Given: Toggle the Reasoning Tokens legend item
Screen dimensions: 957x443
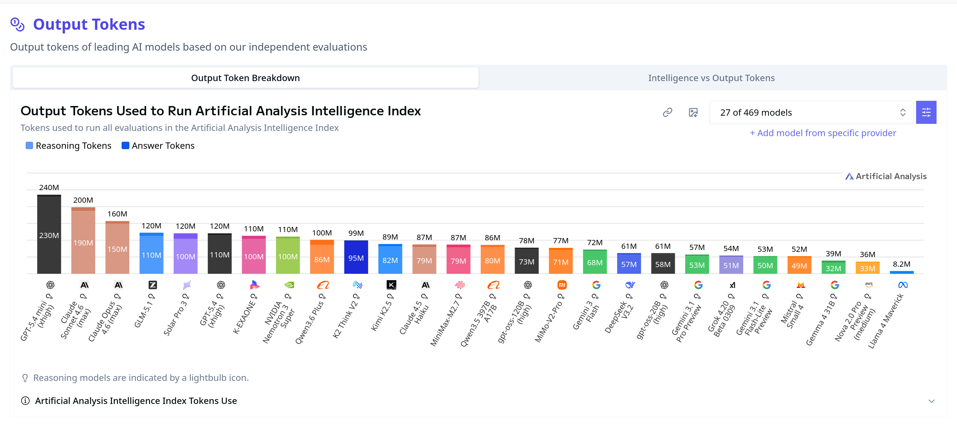Looking at the screenshot, I should [x=69, y=146].
